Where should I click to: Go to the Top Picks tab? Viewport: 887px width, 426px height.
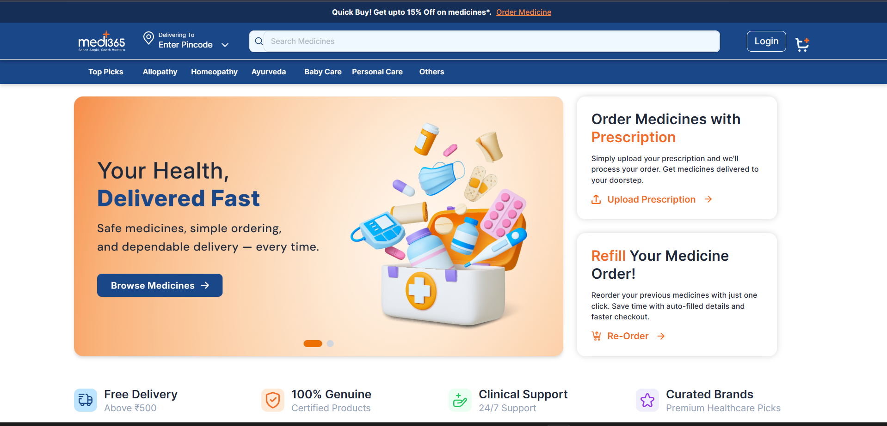coord(106,72)
